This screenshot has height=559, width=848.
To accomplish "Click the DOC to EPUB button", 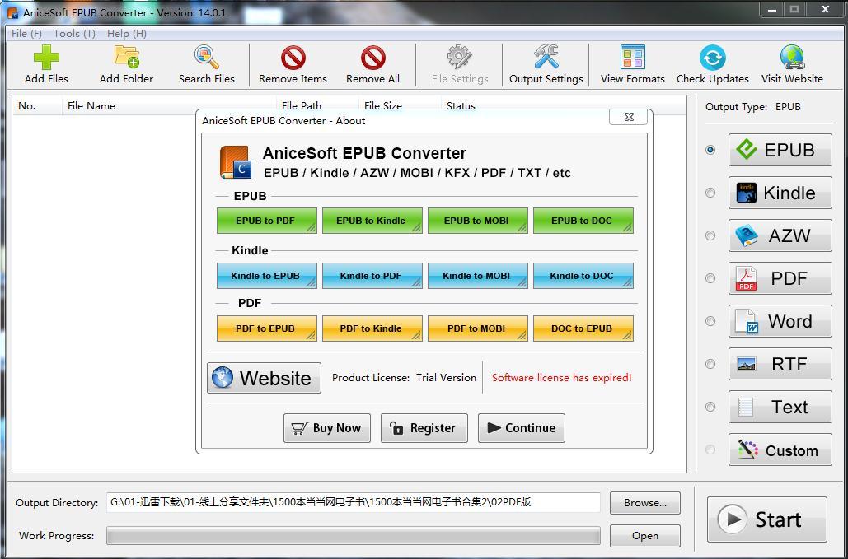I will tap(583, 328).
